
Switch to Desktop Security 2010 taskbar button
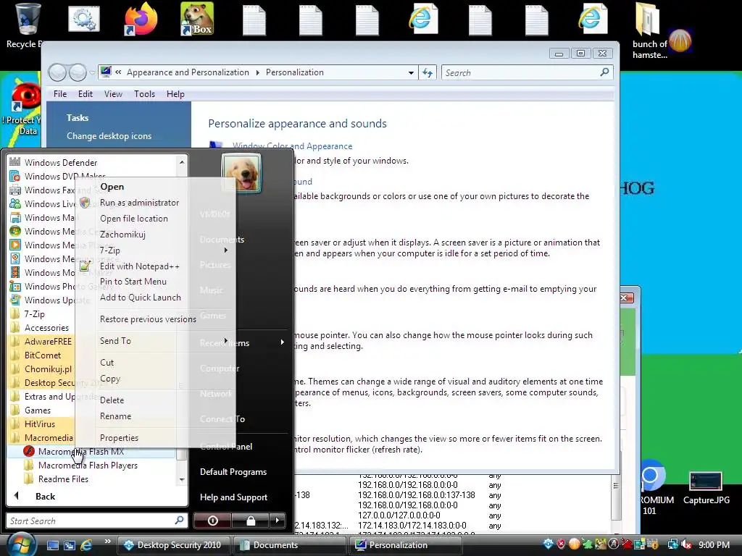(173, 545)
